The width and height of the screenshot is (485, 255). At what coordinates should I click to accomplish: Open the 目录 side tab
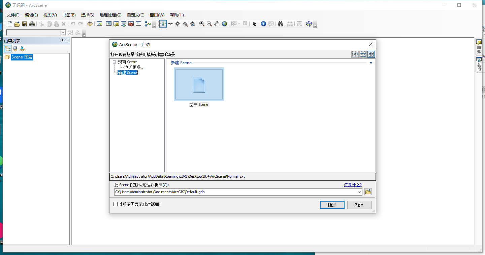(479, 47)
